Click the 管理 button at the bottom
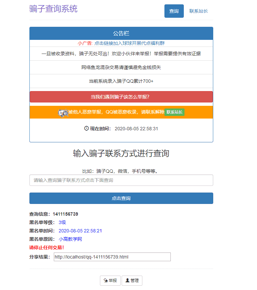 [x=132, y=281]
